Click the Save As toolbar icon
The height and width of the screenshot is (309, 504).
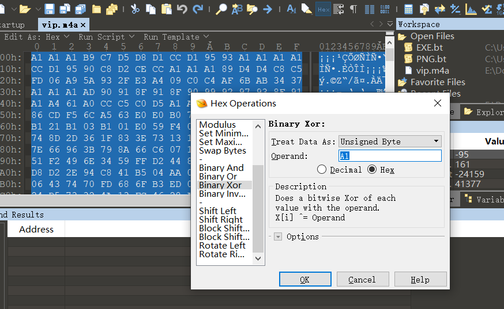click(x=65, y=9)
